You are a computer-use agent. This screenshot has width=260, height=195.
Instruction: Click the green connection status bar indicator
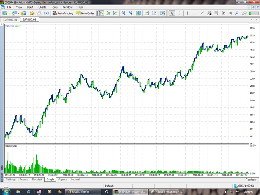[x=253, y=13]
